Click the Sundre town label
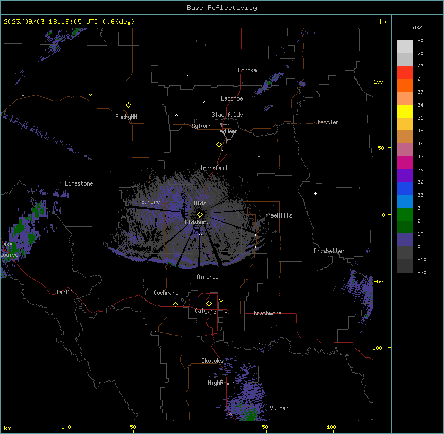444x434 pixels. tap(150, 202)
